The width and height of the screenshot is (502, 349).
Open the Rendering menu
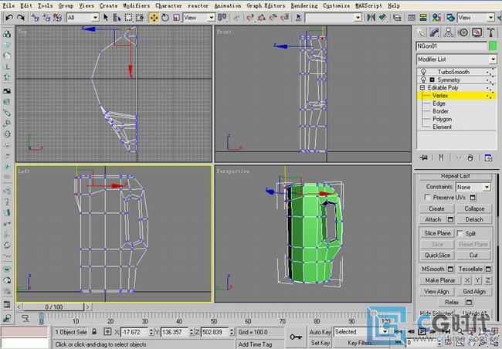coord(304,5)
